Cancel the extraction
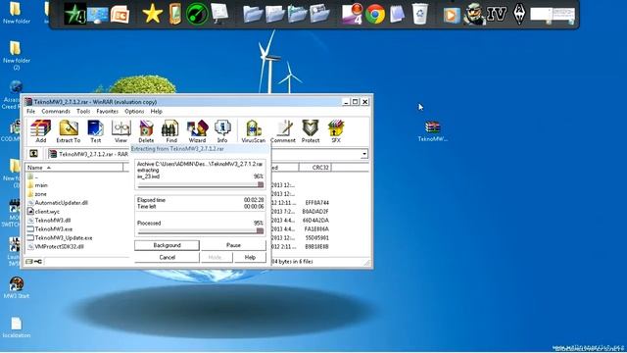This screenshot has width=627, height=353. pyautogui.click(x=167, y=257)
